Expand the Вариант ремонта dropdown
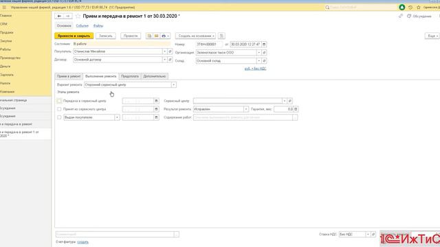440x247 pixels. point(174,84)
